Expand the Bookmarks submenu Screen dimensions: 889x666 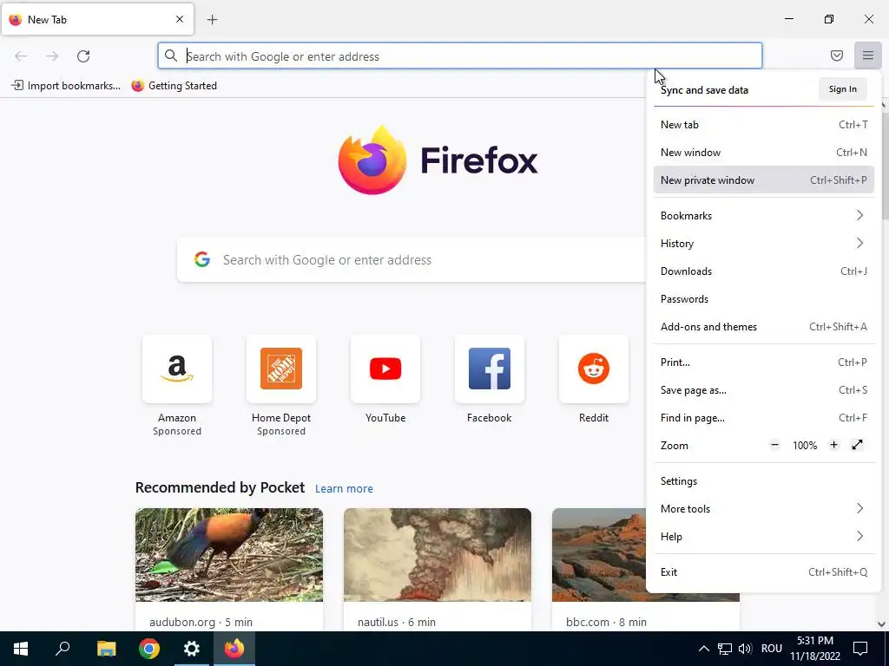click(764, 216)
